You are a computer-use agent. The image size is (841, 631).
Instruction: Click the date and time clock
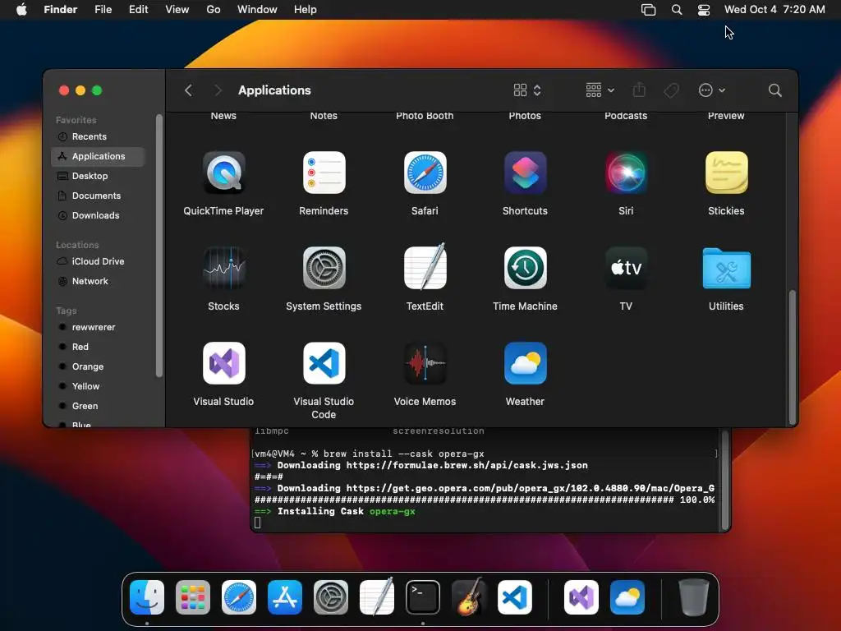click(x=774, y=10)
